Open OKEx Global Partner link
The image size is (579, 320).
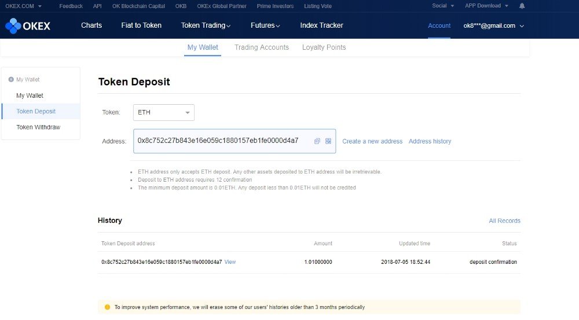tap(222, 6)
